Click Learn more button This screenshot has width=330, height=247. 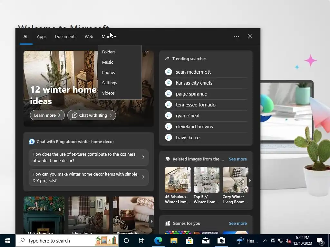pos(47,115)
